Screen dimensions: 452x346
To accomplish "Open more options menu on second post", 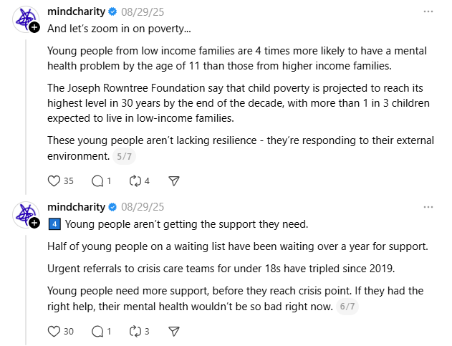I will pyautogui.click(x=428, y=207).
